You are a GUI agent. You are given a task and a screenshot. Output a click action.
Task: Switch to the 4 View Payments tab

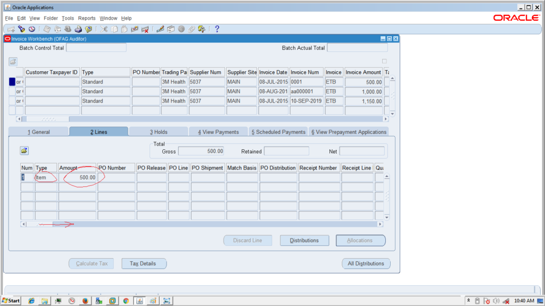pyautogui.click(x=218, y=132)
